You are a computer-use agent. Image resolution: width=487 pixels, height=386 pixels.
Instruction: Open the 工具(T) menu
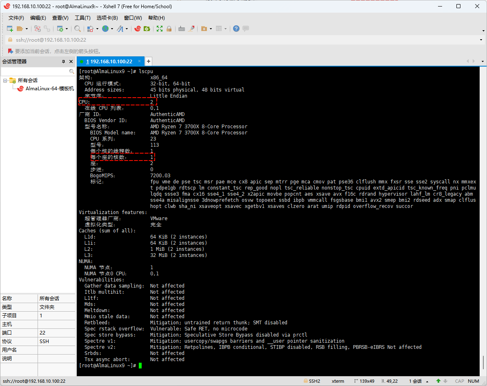[82, 18]
